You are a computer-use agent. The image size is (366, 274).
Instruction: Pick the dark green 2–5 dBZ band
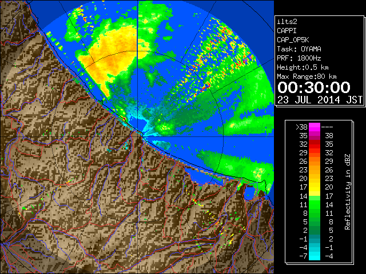click(315, 230)
